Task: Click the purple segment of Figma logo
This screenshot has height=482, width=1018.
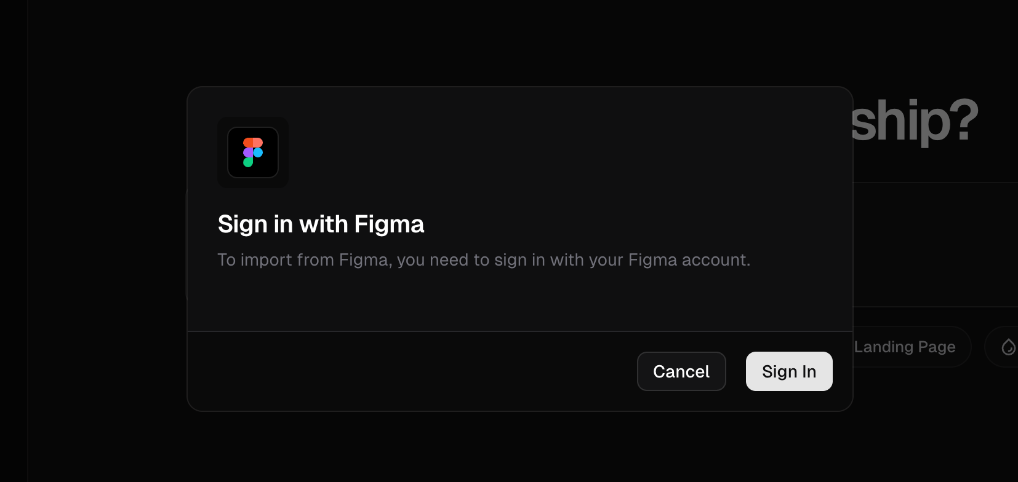Action: (x=247, y=152)
